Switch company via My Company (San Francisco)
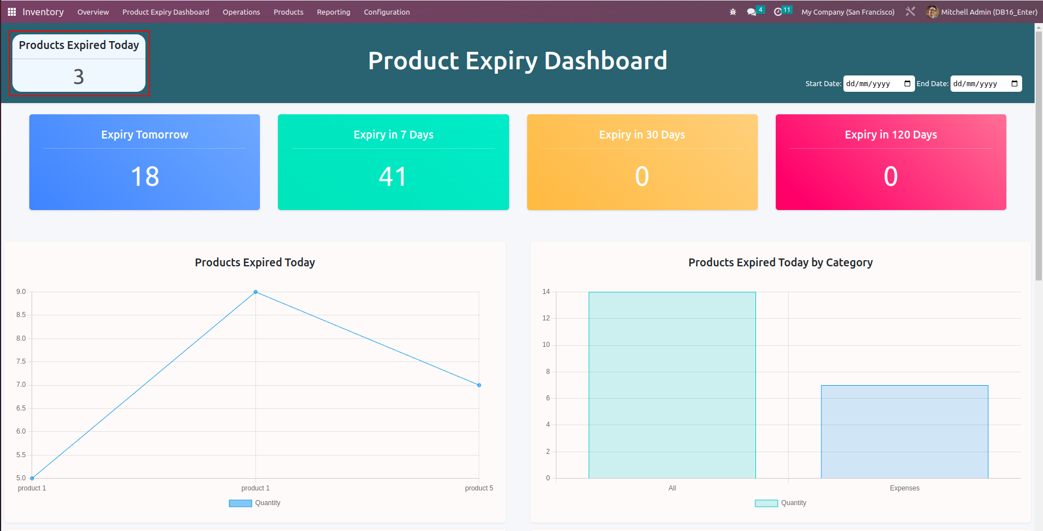This screenshot has height=531, width=1043. (847, 12)
